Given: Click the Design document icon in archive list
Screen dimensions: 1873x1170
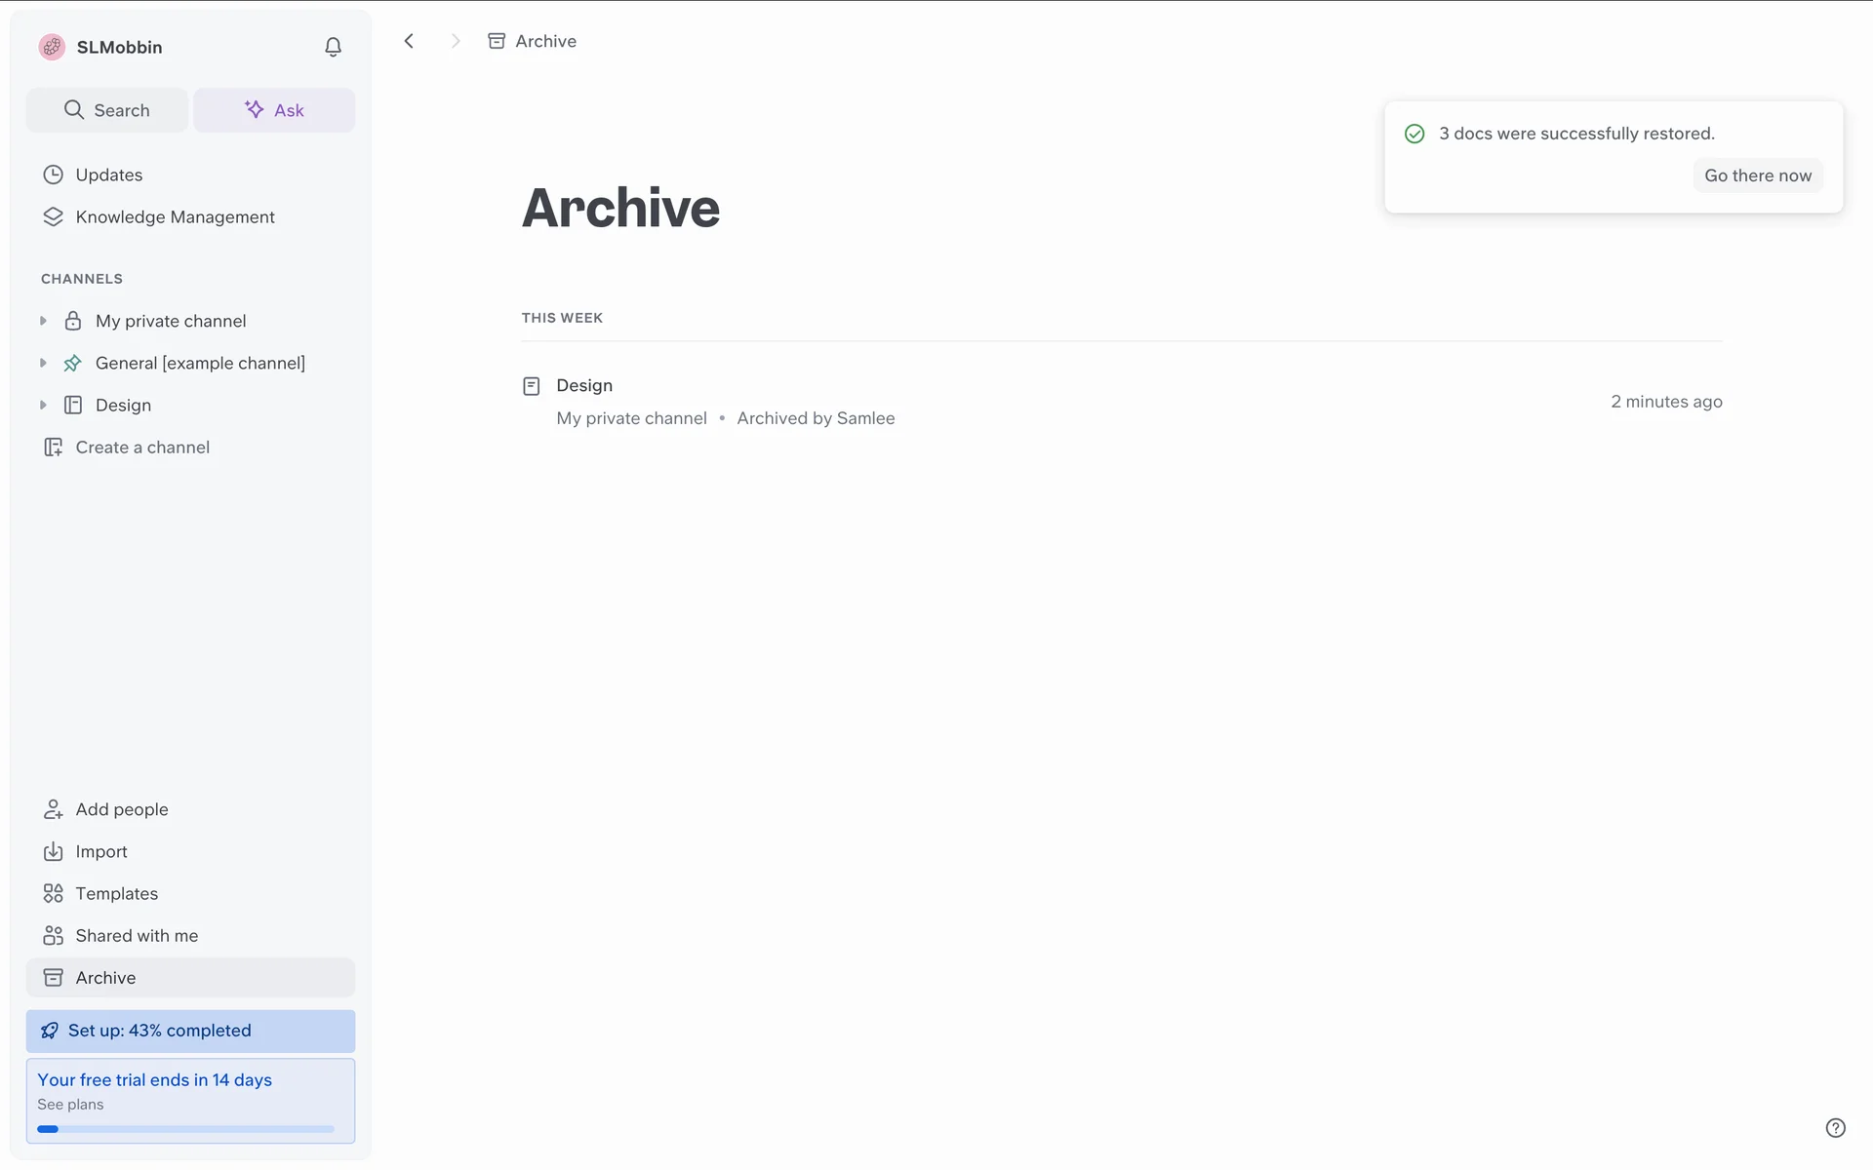Looking at the screenshot, I should click(532, 386).
